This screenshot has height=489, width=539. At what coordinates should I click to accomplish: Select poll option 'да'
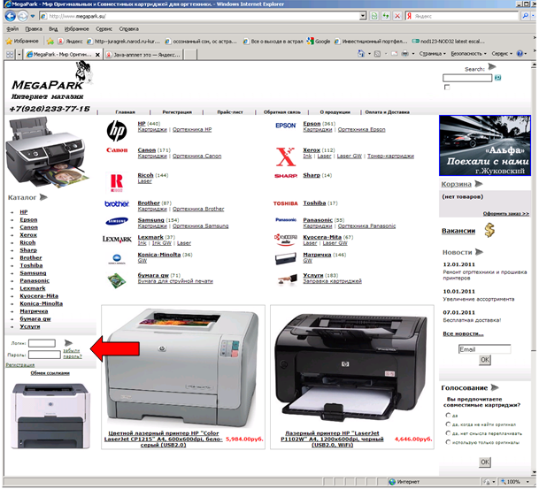click(448, 416)
